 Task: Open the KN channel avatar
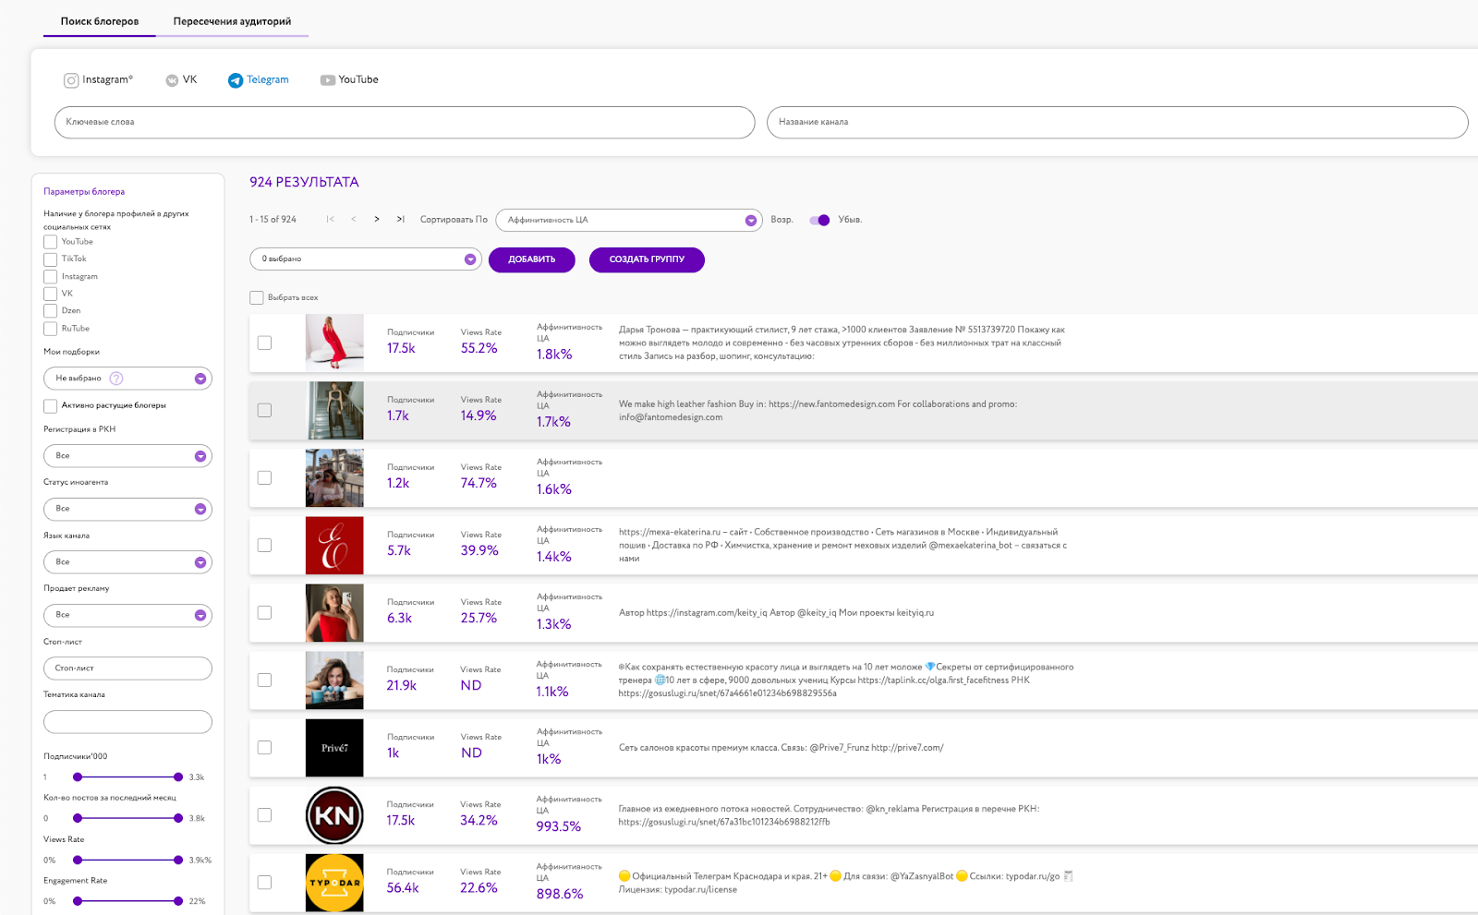click(x=334, y=815)
